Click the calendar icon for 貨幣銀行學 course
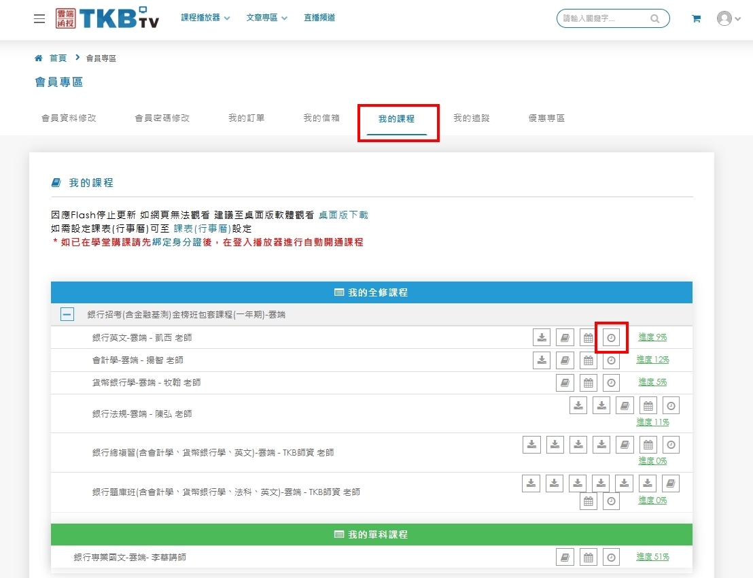The width and height of the screenshot is (753, 578). pos(589,383)
